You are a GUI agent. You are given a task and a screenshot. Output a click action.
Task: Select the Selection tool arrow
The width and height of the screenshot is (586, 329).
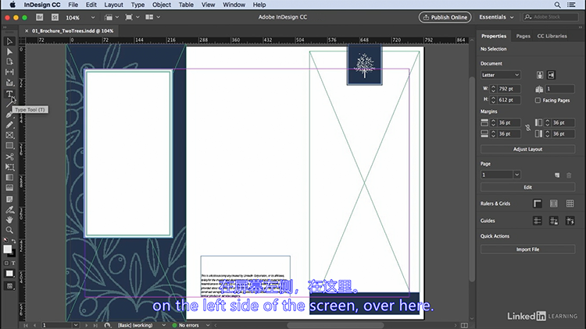pos(9,41)
